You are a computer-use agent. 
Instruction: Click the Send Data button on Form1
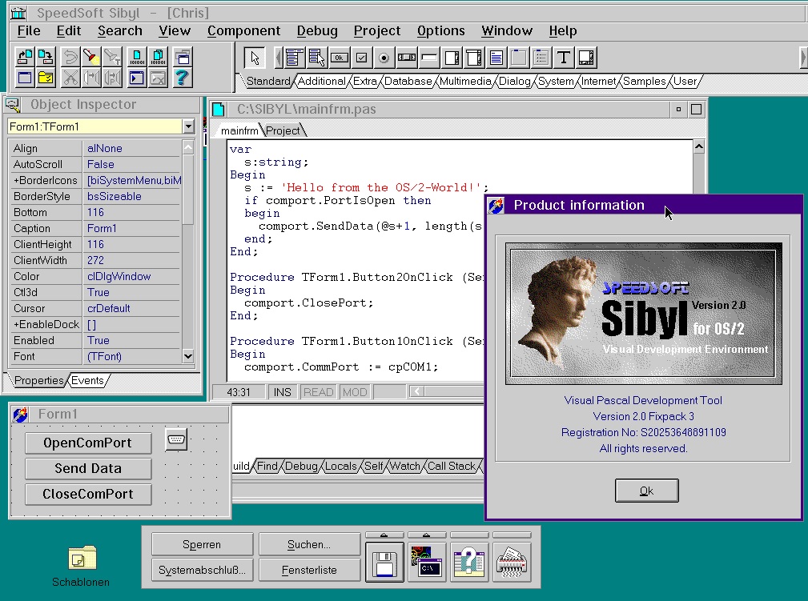[x=88, y=469]
